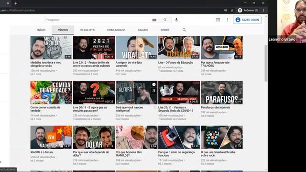Viewport: 306px width, 172px height.
Task: Open the Amazon video thumbnail
Action: click(x=222, y=48)
